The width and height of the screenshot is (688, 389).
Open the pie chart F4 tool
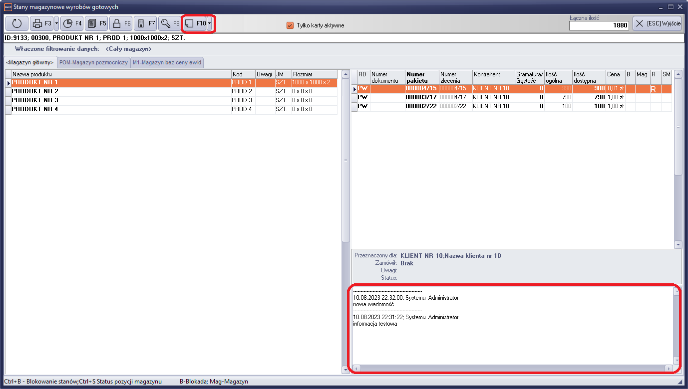point(72,23)
